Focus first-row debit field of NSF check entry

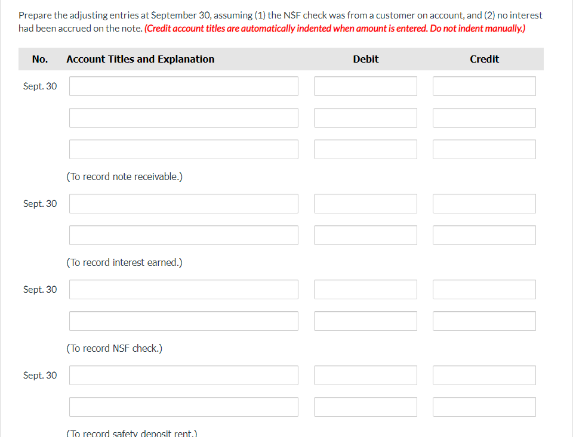pos(365,290)
